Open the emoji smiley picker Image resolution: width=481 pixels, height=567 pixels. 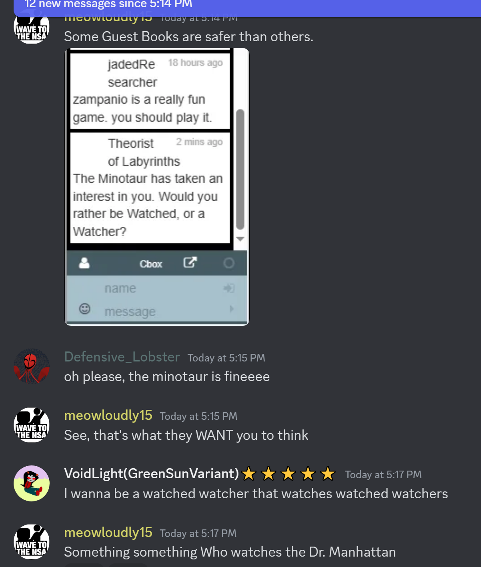pos(84,309)
